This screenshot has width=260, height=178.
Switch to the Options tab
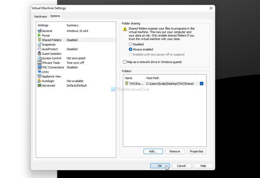click(x=55, y=16)
